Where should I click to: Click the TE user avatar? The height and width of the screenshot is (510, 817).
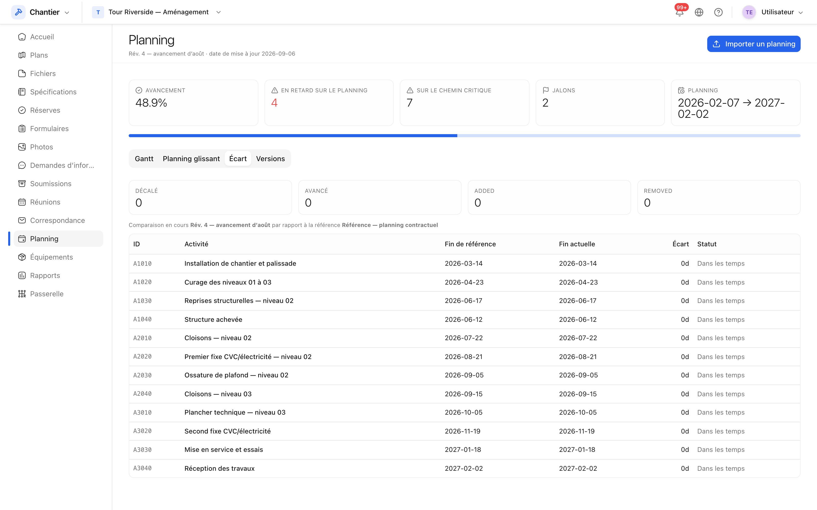[749, 12]
